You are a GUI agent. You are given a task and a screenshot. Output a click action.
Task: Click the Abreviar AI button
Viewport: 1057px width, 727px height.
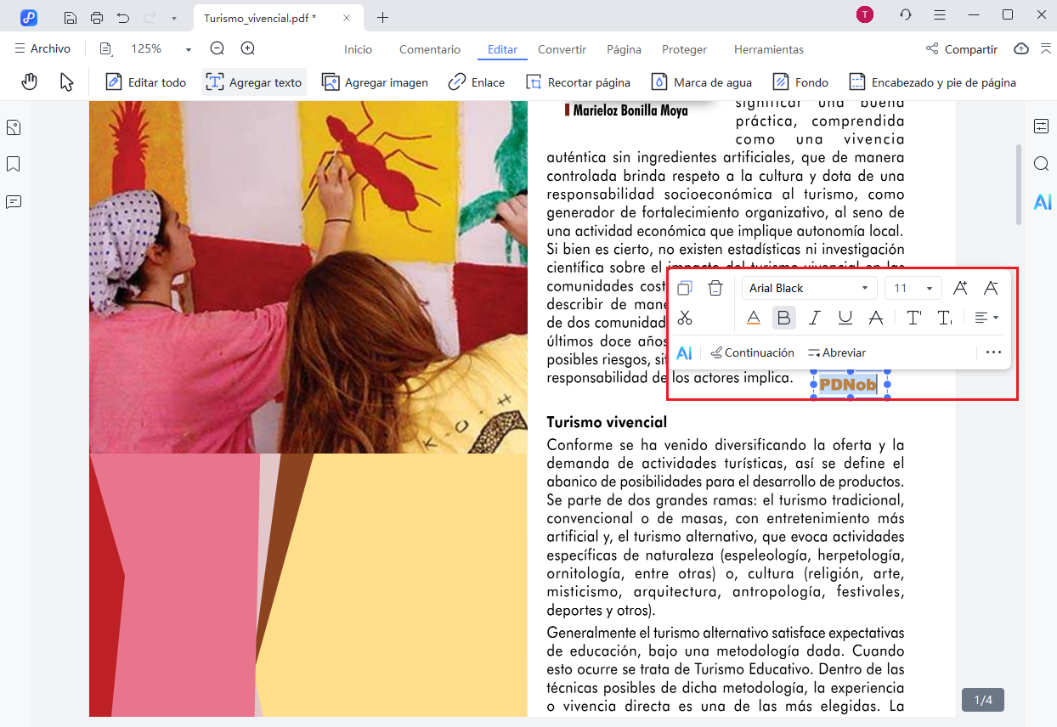pyautogui.click(x=837, y=352)
